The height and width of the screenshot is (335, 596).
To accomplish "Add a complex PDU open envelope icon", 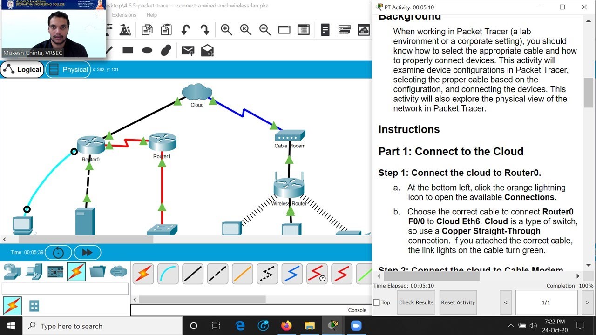I will tap(207, 50).
